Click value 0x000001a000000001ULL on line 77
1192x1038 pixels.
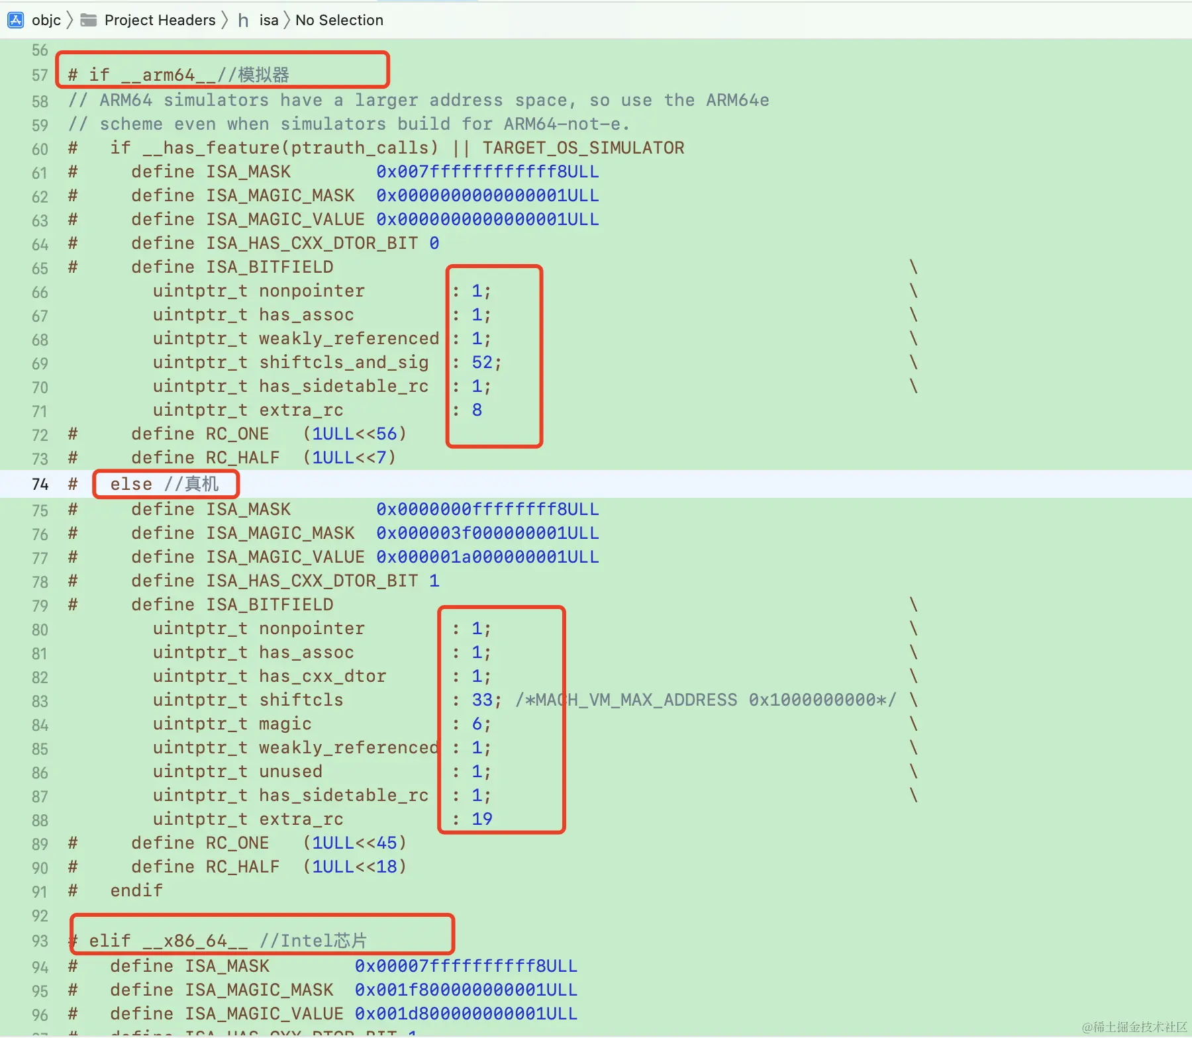pyautogui.click(x=487, y=557)
